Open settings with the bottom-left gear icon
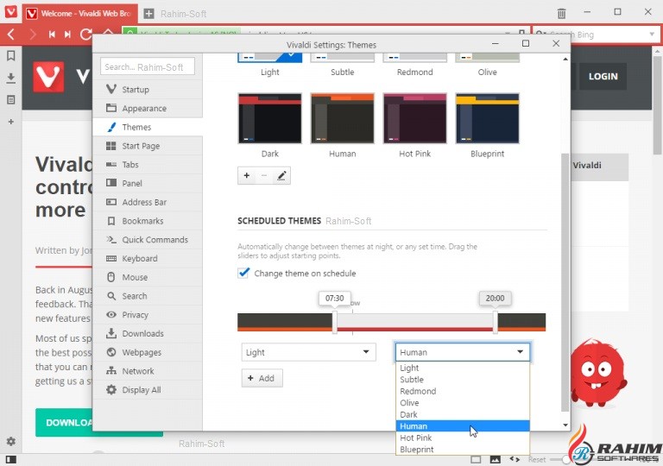The height and width of the screenshot is (466, 663). [x=11, y=442]
